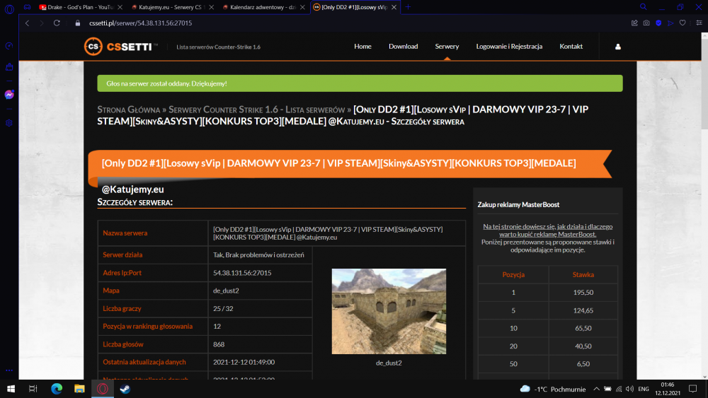The height and width of the screenshot is (398, 708).
Task: Open GX Corner gamepad icon
Action: [27, 7]
